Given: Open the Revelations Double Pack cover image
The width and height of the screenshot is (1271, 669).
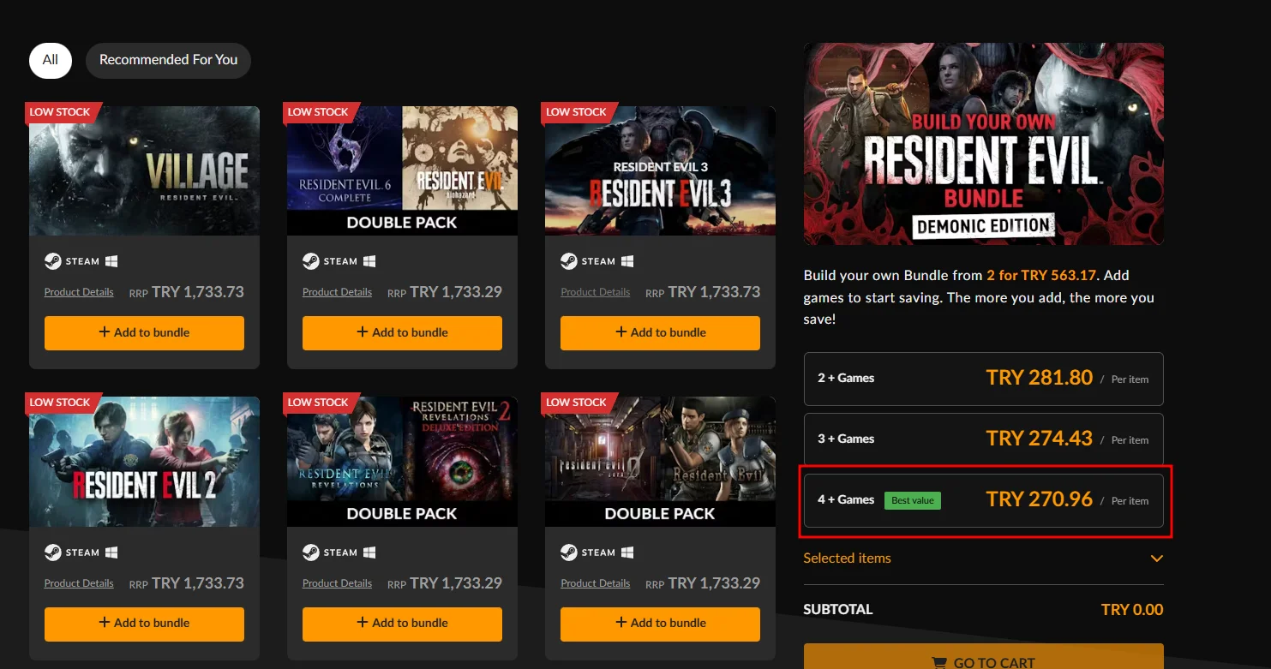Looking at the screenshot, I should pos(402,462).
